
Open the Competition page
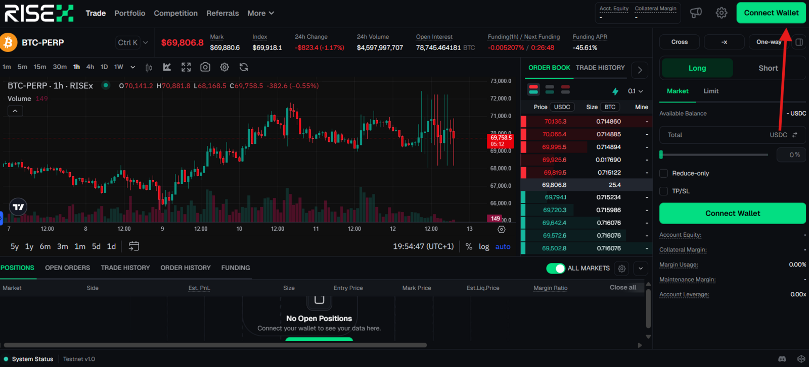point(175,13)
